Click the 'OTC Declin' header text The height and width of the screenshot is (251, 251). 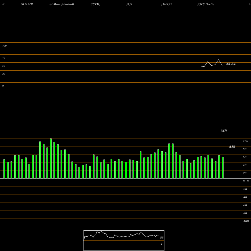tap(206, 4)
